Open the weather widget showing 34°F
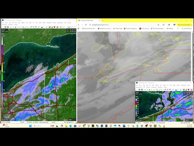The width and height of the screenshot is (194, 146). pyautogui.click(x=6, y=126)
